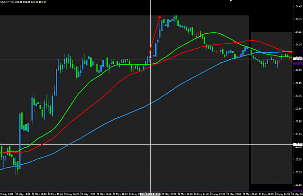Screen dimensions: 303x196
Task: Click the 22 May 16:20 time label
Action: coord(71,194)
